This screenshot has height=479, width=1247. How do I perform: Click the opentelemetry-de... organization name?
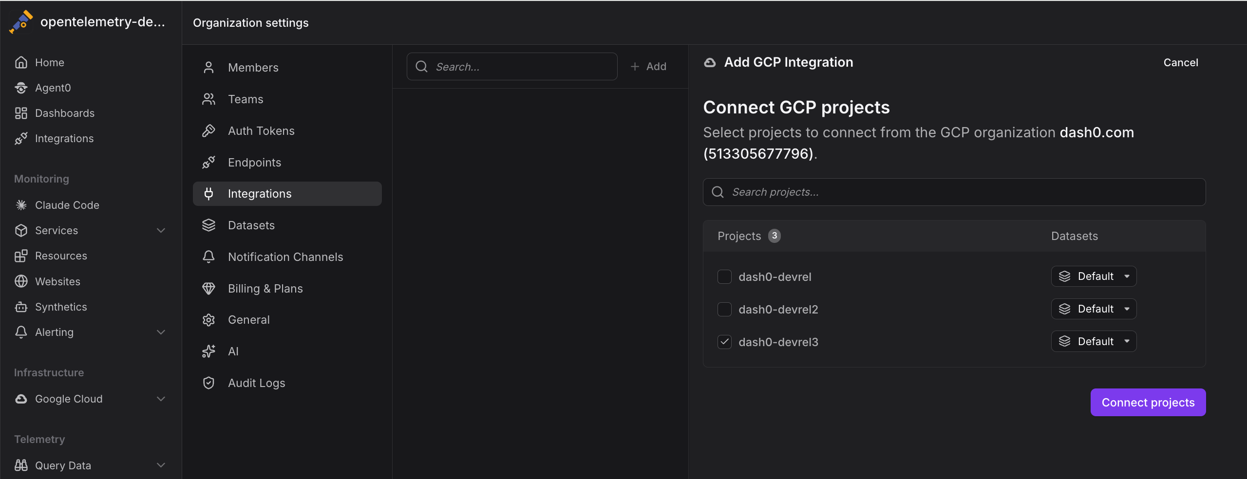pyautogui.click(x=103, y=22)
